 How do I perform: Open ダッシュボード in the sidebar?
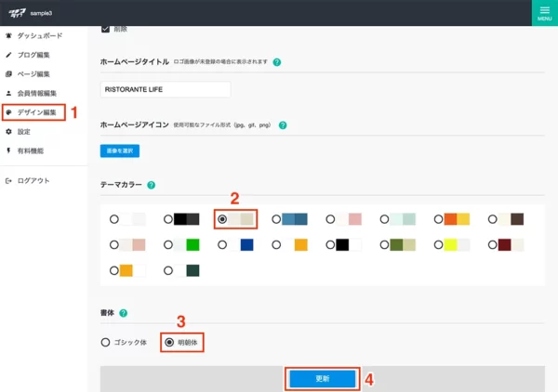39,36
